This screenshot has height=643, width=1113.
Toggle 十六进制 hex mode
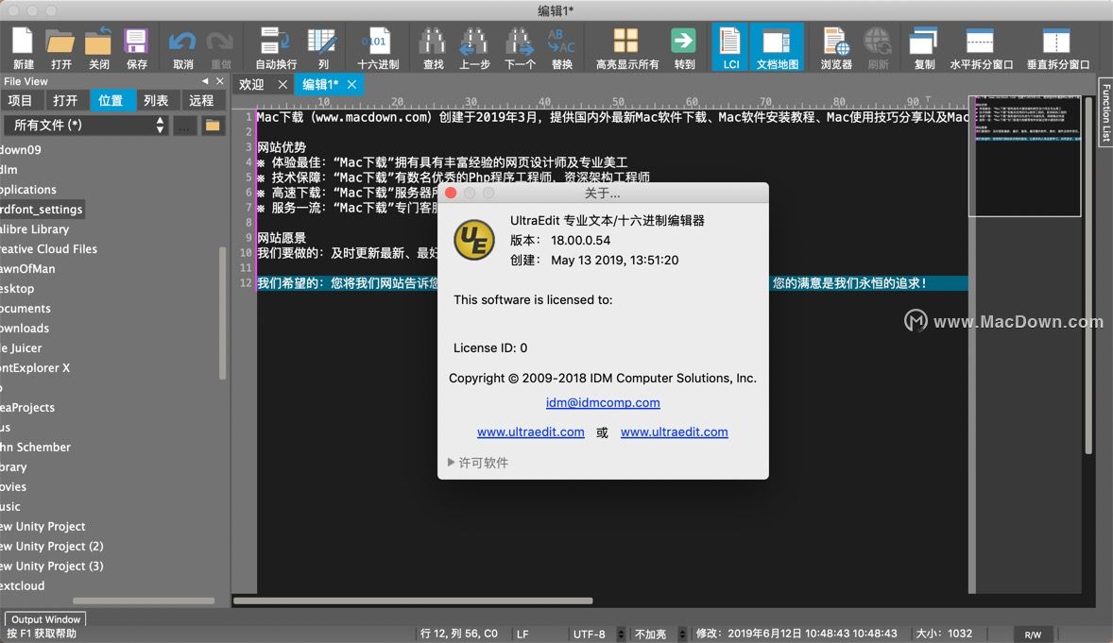(x=378, y=47)
